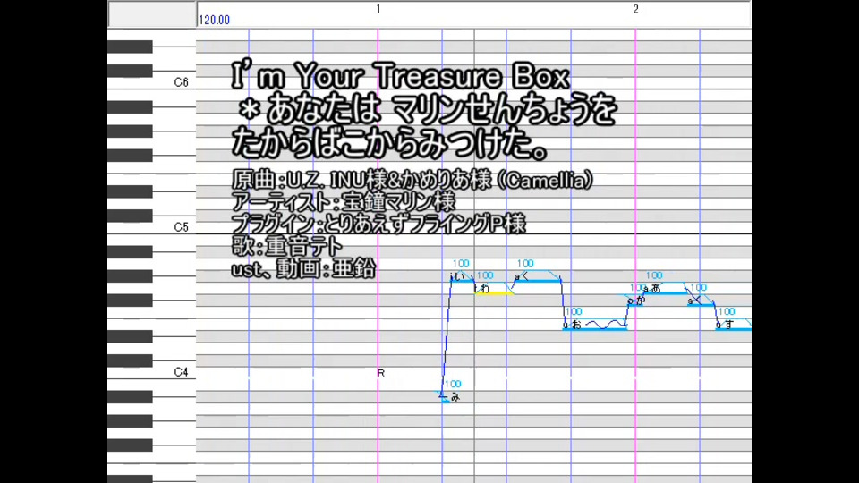Click the C6 piano key

click(152, 82)
